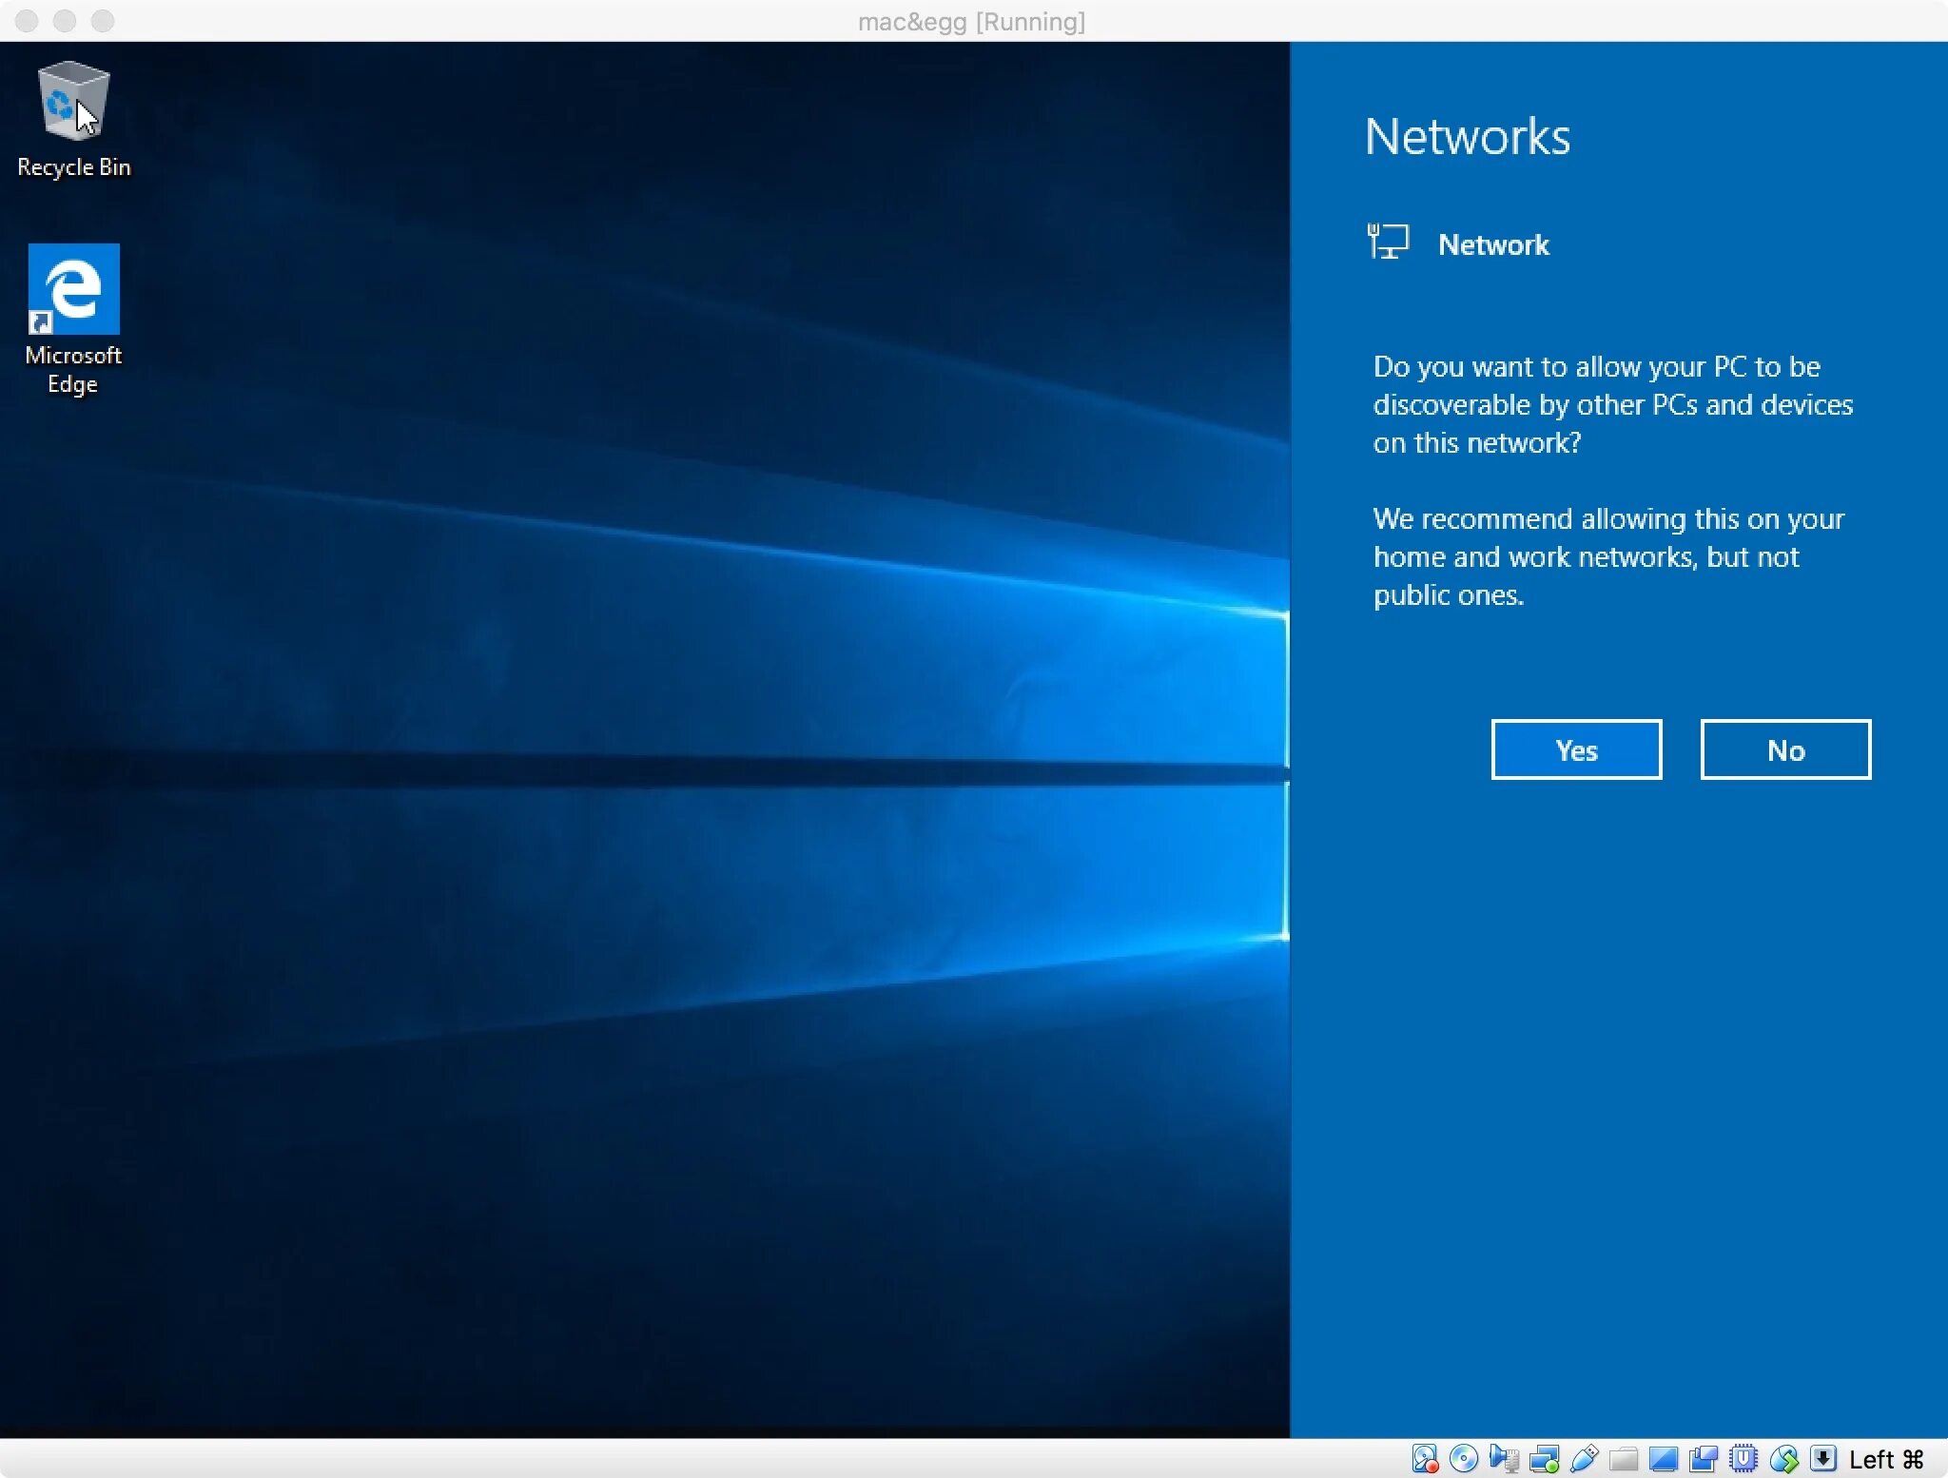The height and width of the screenshot is (1478, 1948).
Task: Open the audio settings status icon
Action: click(1504, 1458)
